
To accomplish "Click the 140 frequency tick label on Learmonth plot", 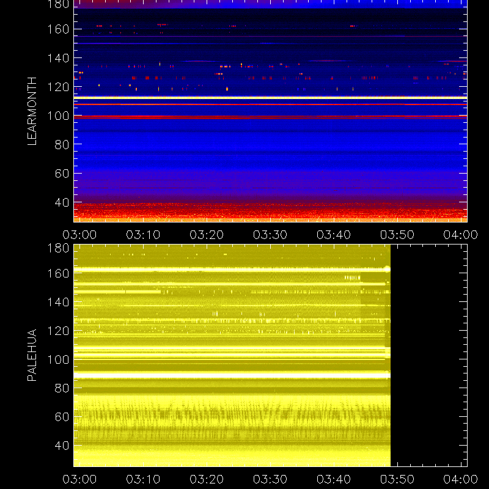I will point(58,58).
